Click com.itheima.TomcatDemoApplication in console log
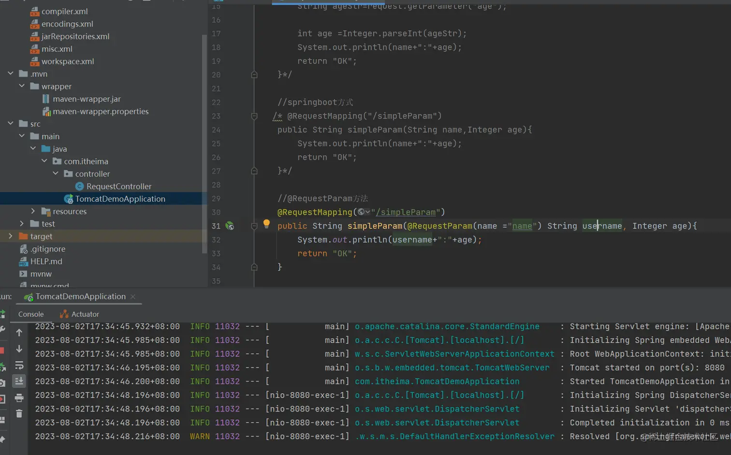The image size is (731, 455). (x=437, y=382)
